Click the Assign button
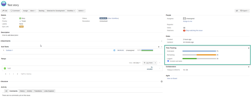251x97 pixels. (25, 11)
